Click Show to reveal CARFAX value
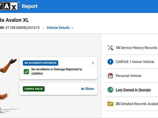This screenshot has width=158, height=118. pos(87,89)
